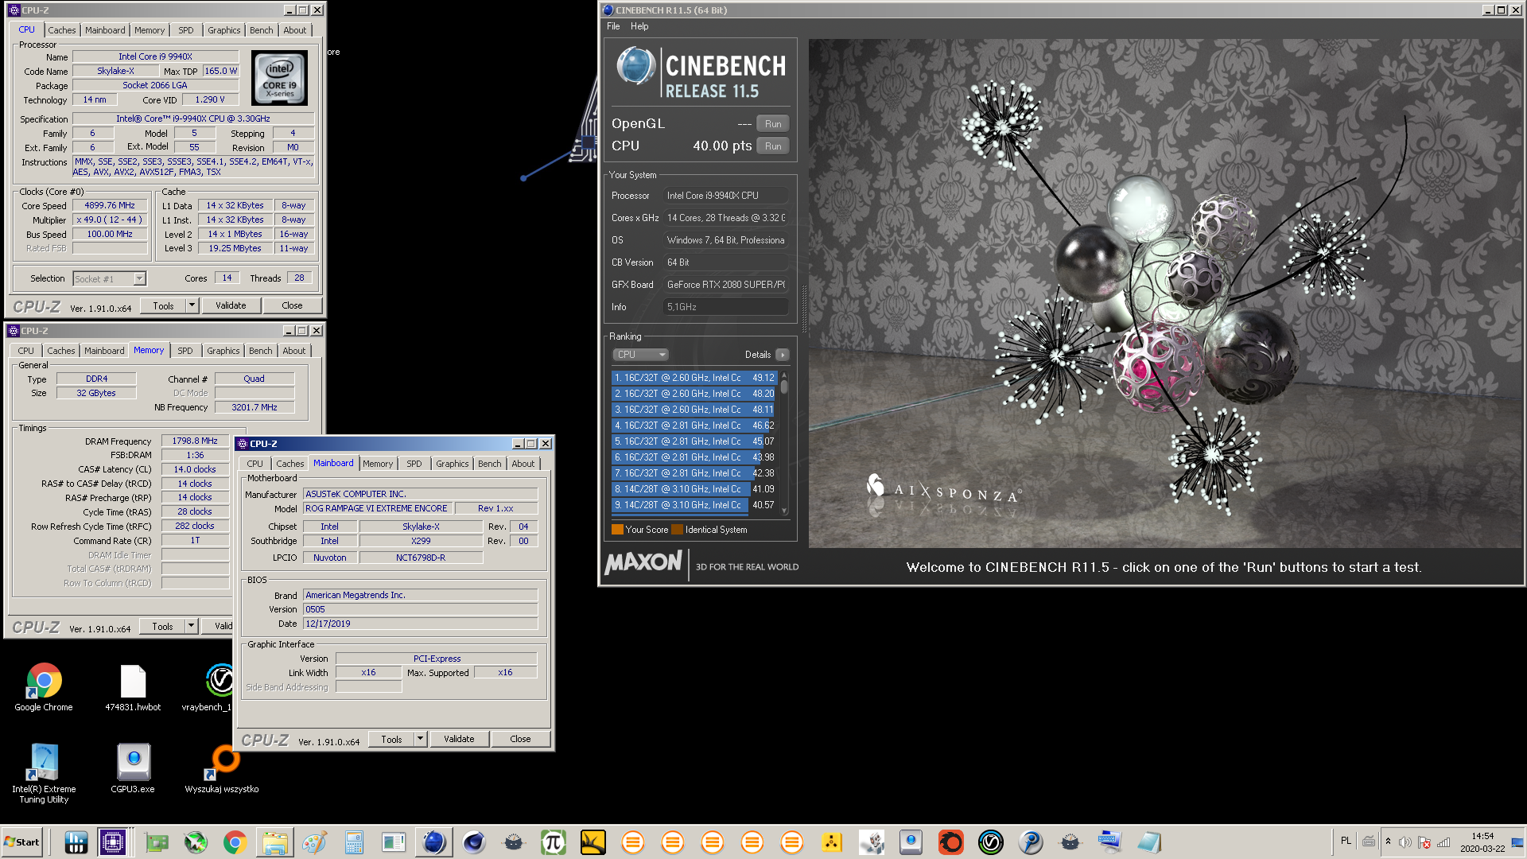Screen dimensions: 1527x859
Task: Select the 474831.hwbot file on desktop
Action: (133, 687)
